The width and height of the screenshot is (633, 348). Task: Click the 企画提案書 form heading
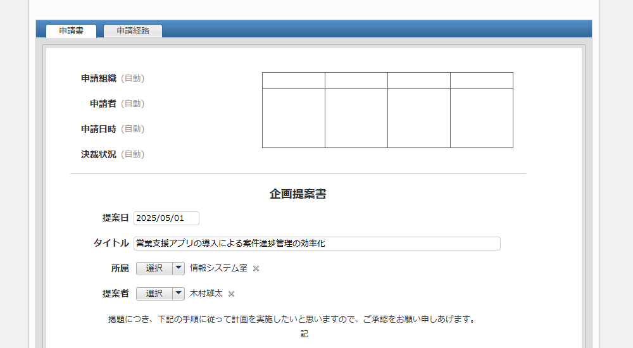click(298, 194)
